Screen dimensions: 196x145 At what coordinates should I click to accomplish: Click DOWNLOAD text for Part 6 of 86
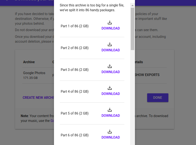pyautogui.click(x=111, y=137)
